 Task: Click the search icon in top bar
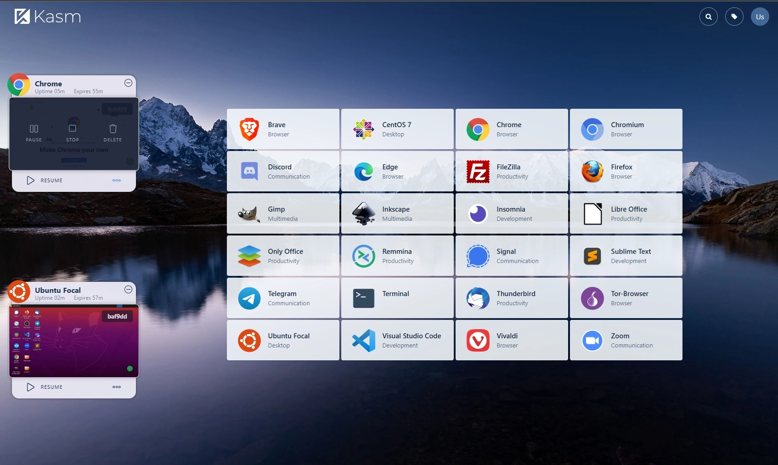[708, 17]
